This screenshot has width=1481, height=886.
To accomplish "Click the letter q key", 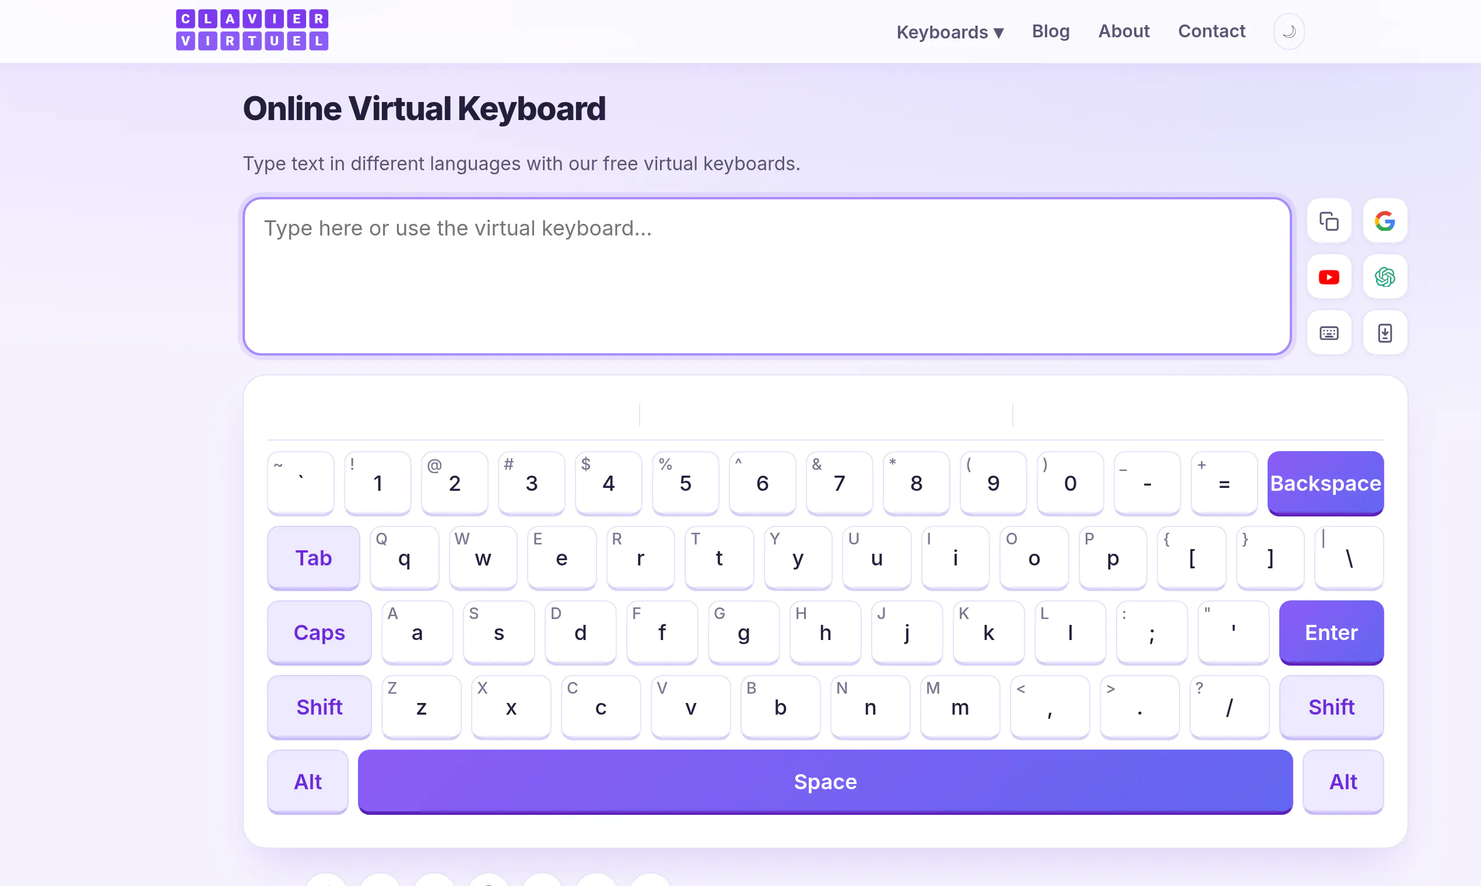I will pos(404,558).
